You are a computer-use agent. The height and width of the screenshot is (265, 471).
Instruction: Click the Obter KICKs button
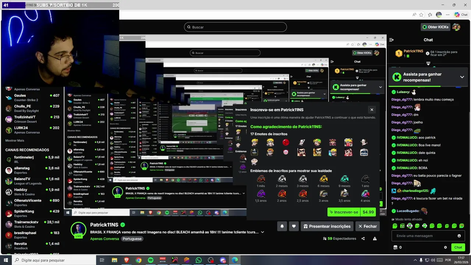click(x=436, y=27)
